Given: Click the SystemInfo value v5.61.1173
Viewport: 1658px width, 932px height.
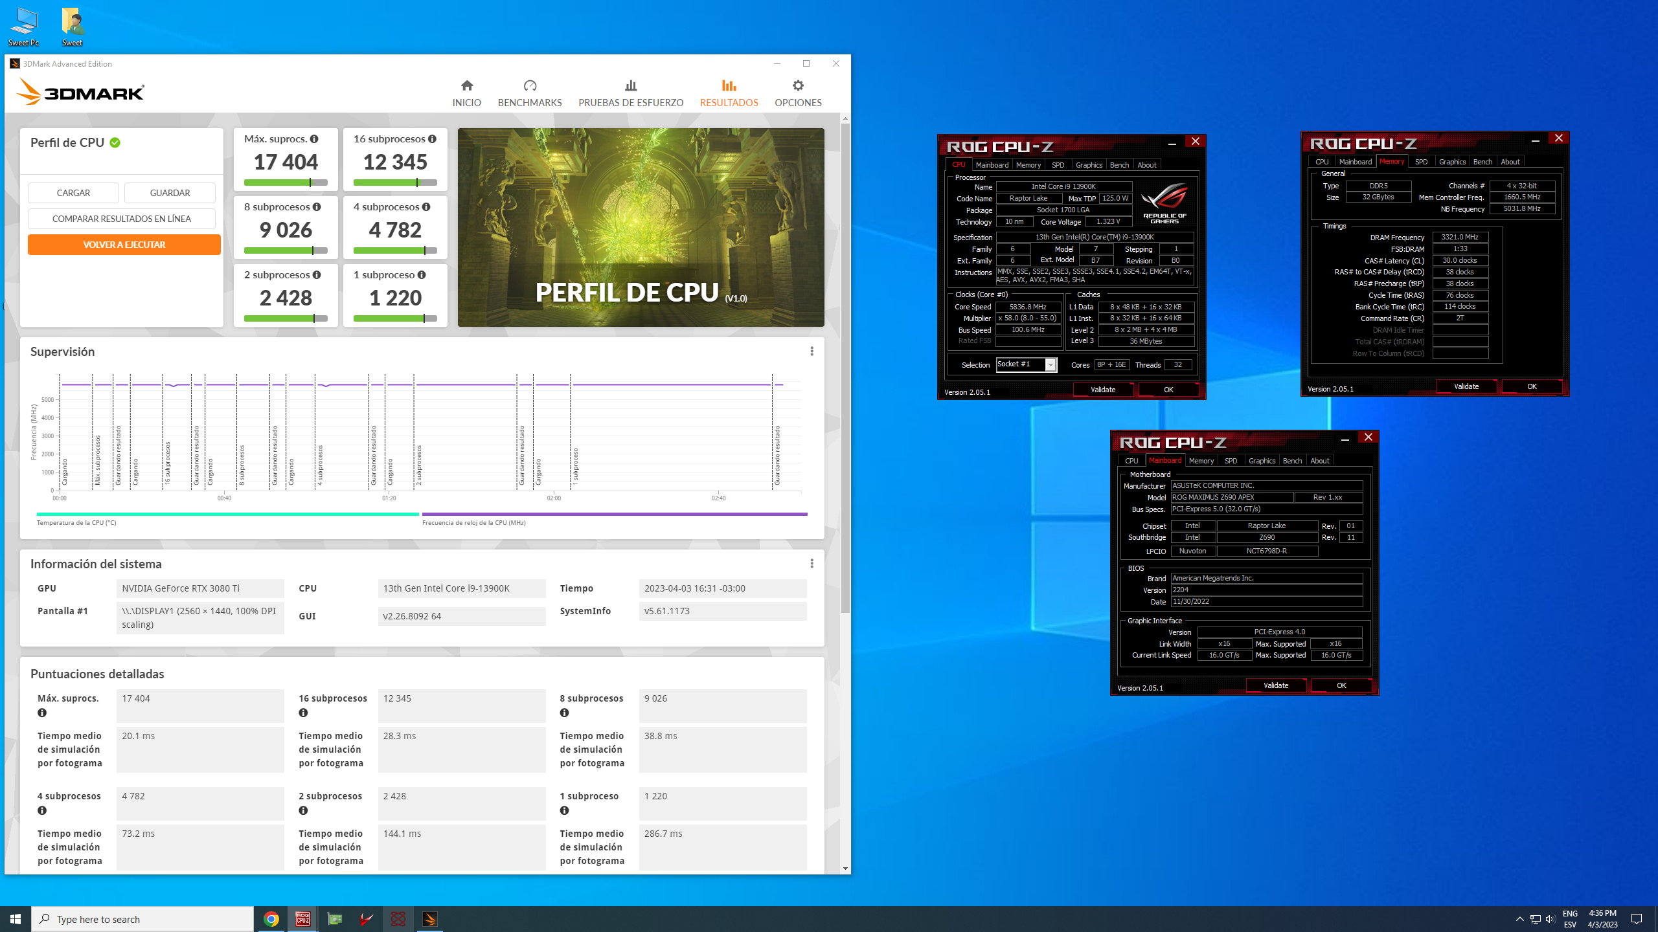Looking at the screenshot, I should point(723,611).
